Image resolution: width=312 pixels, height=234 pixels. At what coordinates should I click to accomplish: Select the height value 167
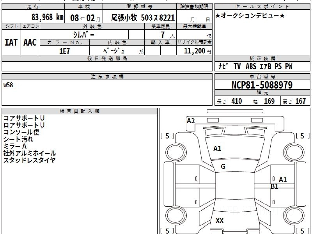301,101
